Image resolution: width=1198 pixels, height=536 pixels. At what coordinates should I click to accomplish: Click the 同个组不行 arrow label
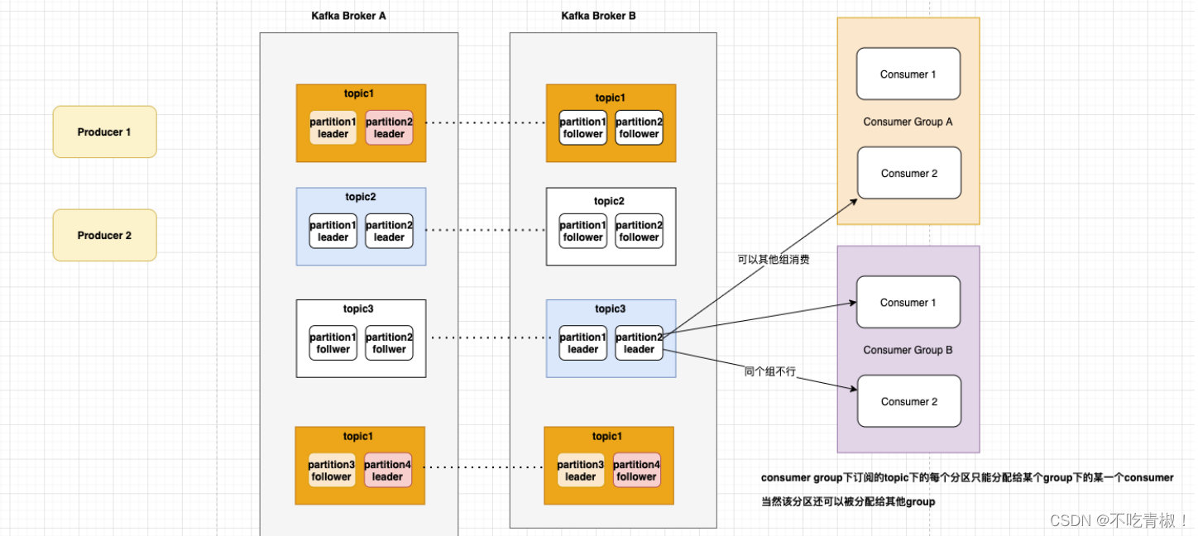tap(769, 372)
